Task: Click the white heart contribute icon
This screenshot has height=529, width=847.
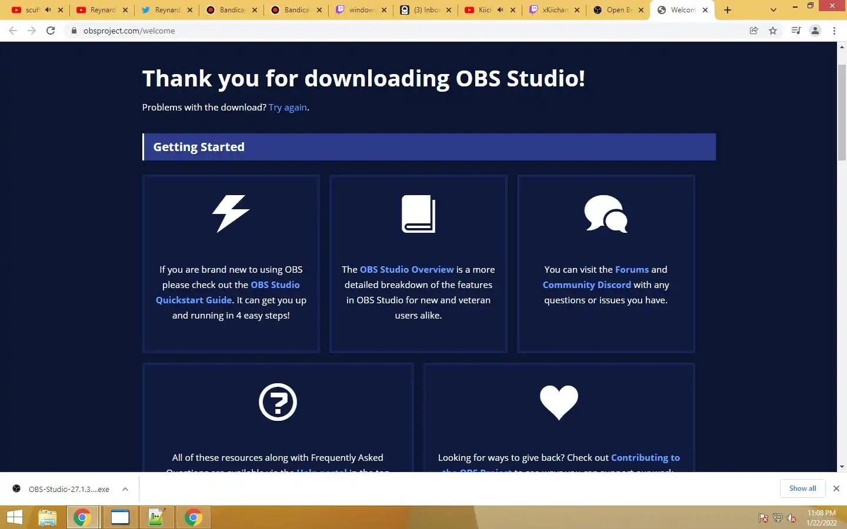Action: pyautogui.click(x=559, y=403)
